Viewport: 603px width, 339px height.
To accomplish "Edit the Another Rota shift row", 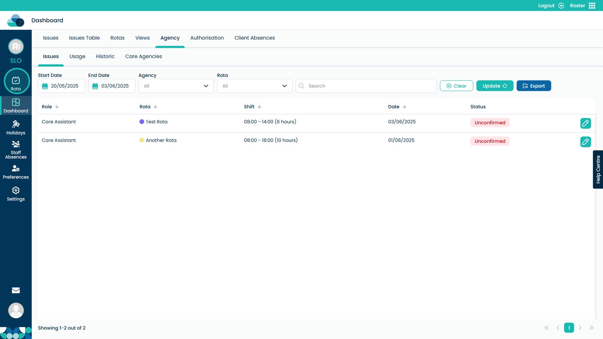I will click(585, 142).
